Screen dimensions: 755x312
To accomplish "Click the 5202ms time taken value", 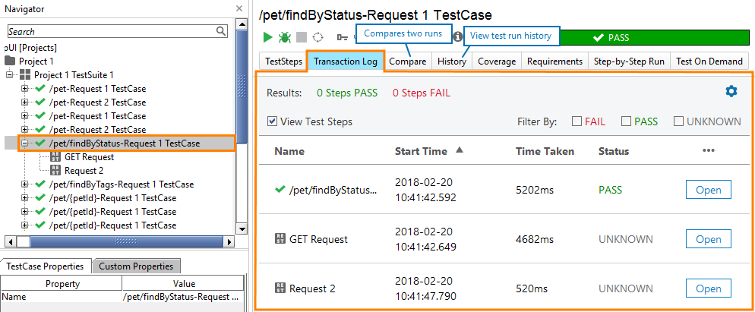I will point(535,190).
